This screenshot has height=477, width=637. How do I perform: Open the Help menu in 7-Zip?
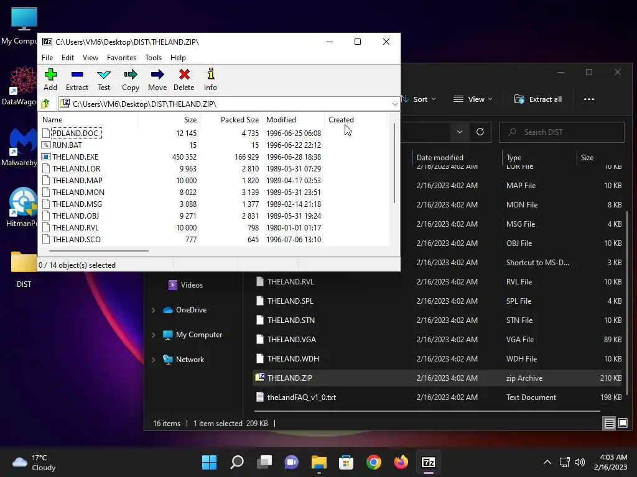coord(178,58)
